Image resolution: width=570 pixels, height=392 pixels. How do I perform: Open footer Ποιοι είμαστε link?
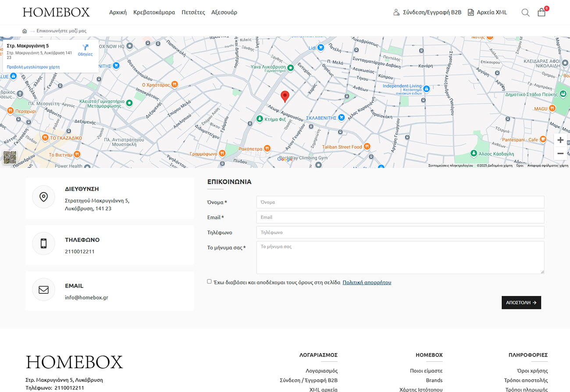(426, 371)
